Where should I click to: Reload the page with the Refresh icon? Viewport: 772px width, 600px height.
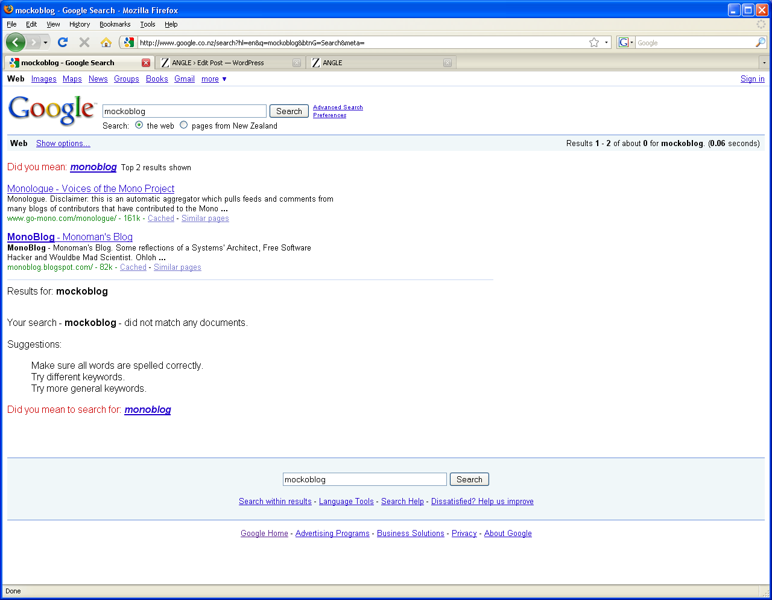coord(63,42)
